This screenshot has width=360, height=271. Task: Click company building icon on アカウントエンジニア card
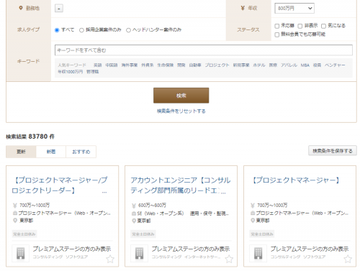tap(139, 253)
